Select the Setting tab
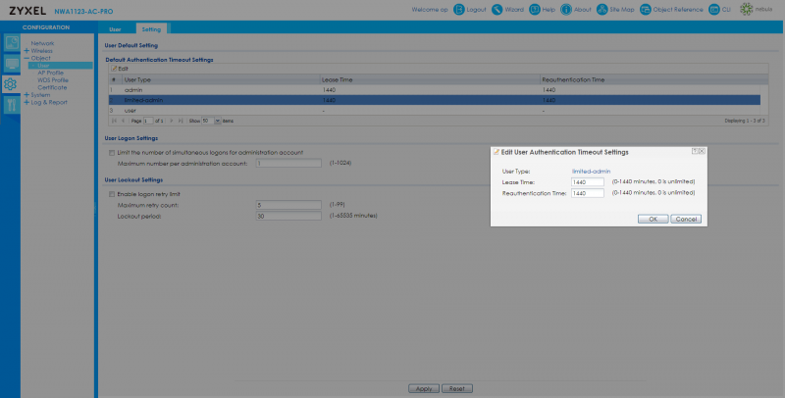Viewport: 785px width, 398px height. (151, 29)
